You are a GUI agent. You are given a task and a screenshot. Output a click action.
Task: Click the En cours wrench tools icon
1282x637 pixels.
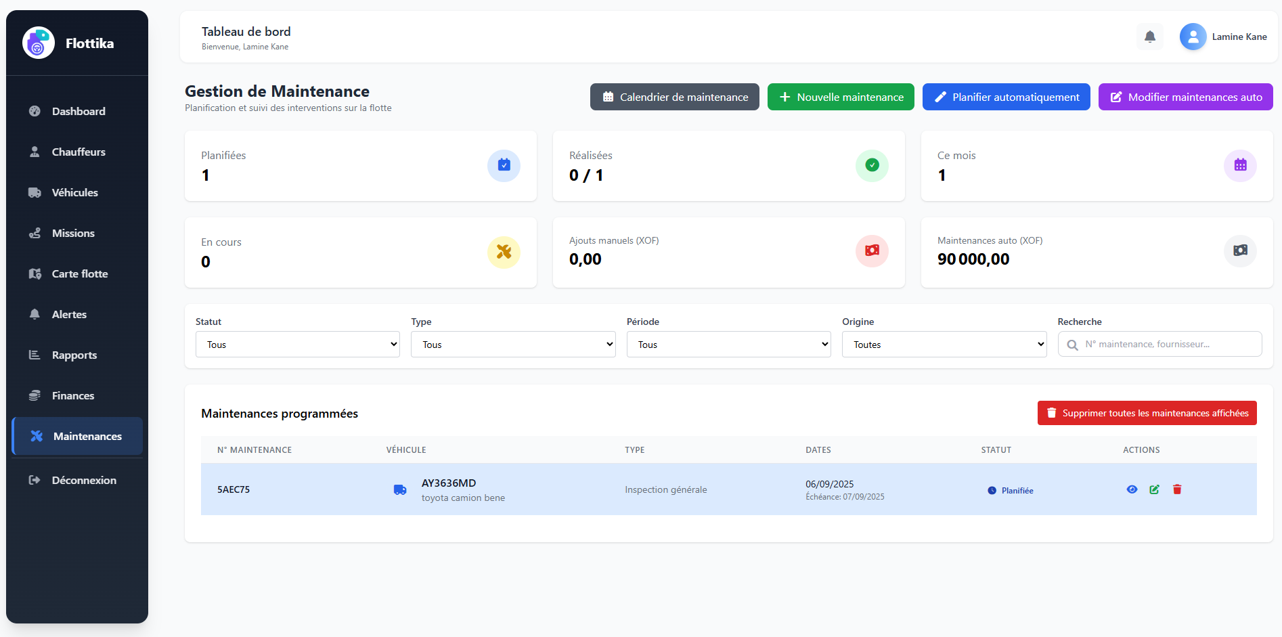click(x=504, y=252)
